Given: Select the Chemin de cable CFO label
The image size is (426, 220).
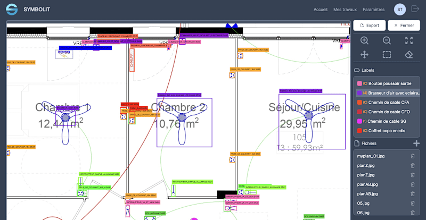Looking at the screenshot, I should click(x=388, y=112).
